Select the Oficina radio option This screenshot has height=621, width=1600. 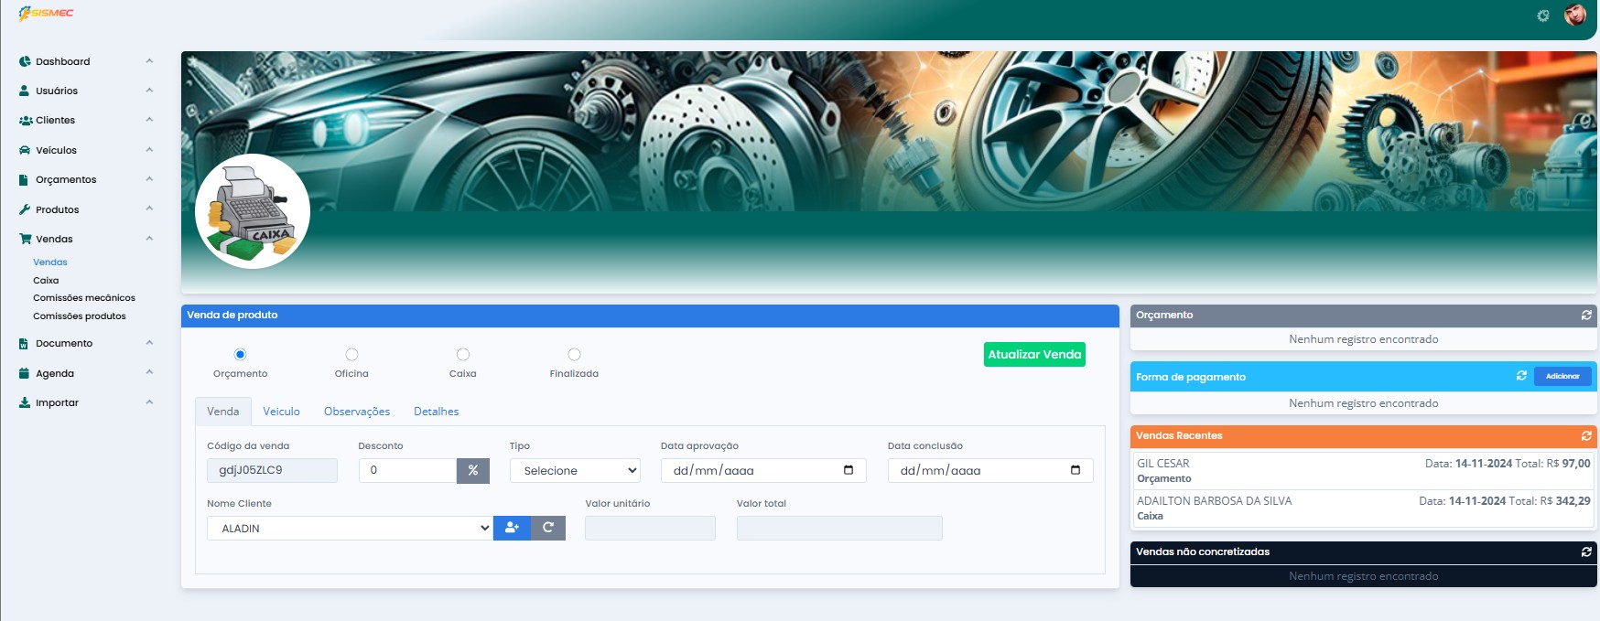[351, 355]
